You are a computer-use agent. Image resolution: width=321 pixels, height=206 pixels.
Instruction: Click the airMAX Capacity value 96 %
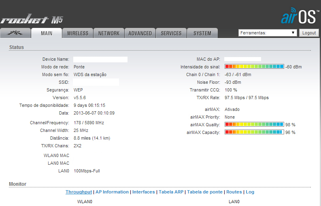290,132
